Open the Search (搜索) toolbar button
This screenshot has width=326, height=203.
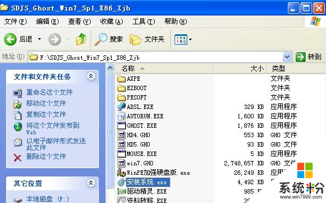(108, 39)
